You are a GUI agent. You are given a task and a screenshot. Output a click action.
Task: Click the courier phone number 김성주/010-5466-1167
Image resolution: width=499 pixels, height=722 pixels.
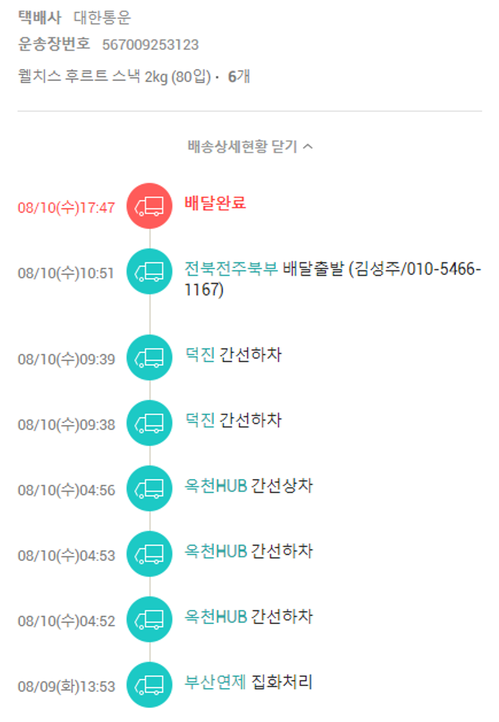pyautogui.click(x=413, y=270)
